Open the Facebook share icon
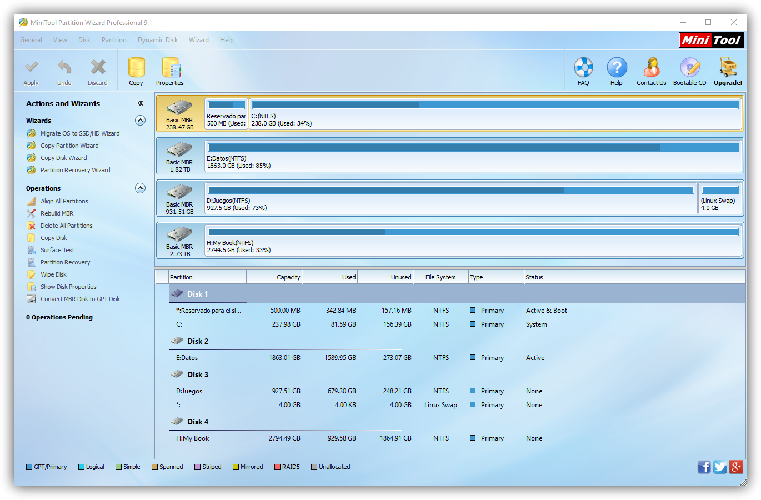 [704, 467]
